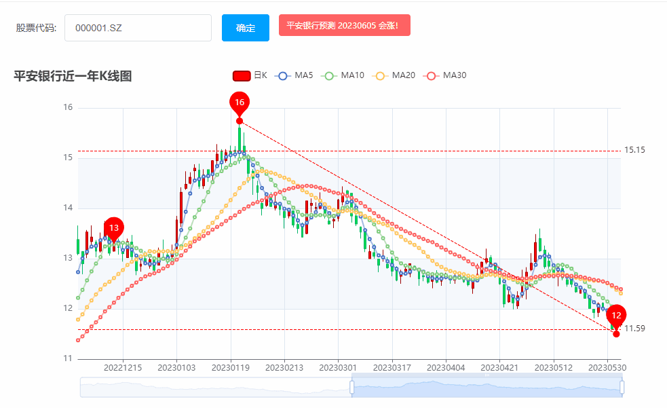Click the stock code input field
Screen dimensions: 667x408
[x=138, y=28]
